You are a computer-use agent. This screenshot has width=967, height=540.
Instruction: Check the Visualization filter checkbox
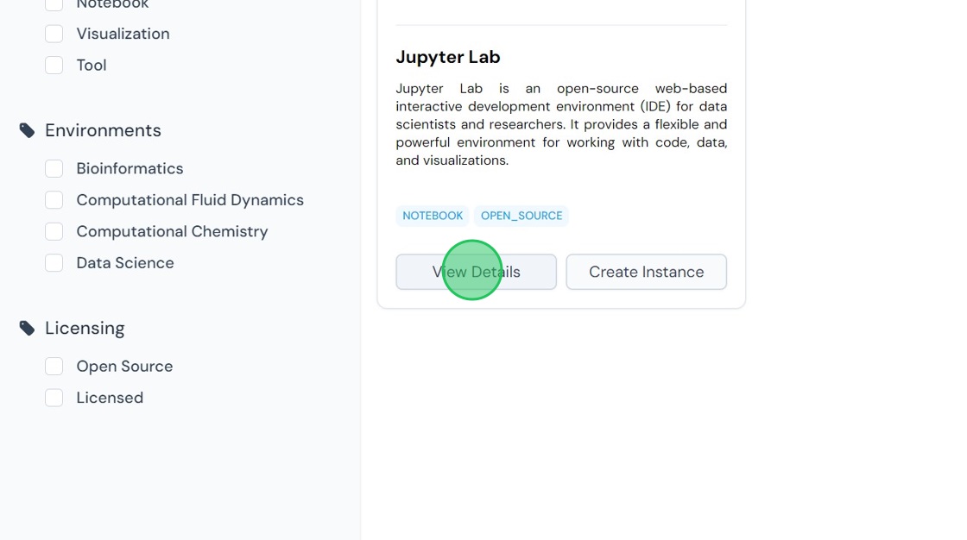click(54, 34)
